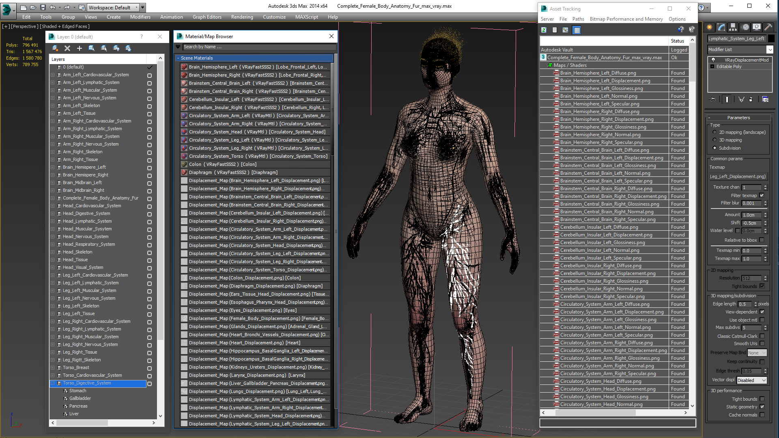Select 2D mapping (landscape) radio button
Image resolution: width=779 pixels, height=438 pixels.
coord(714,132)
